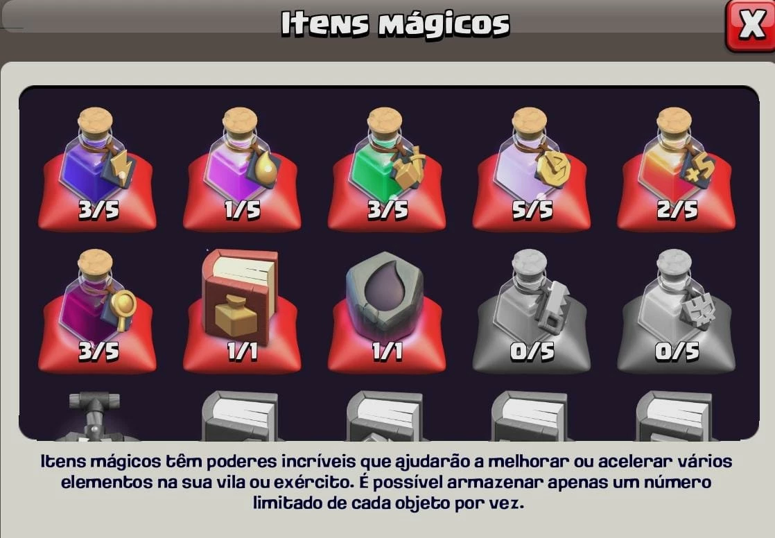
Task: Tap the green Builder Potion with hammer
Action: pyautogui.click(x=387, y=168)
